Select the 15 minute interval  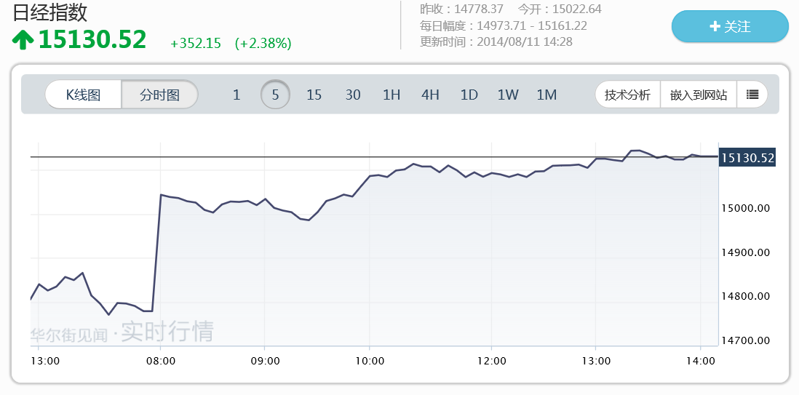[314, 95]
